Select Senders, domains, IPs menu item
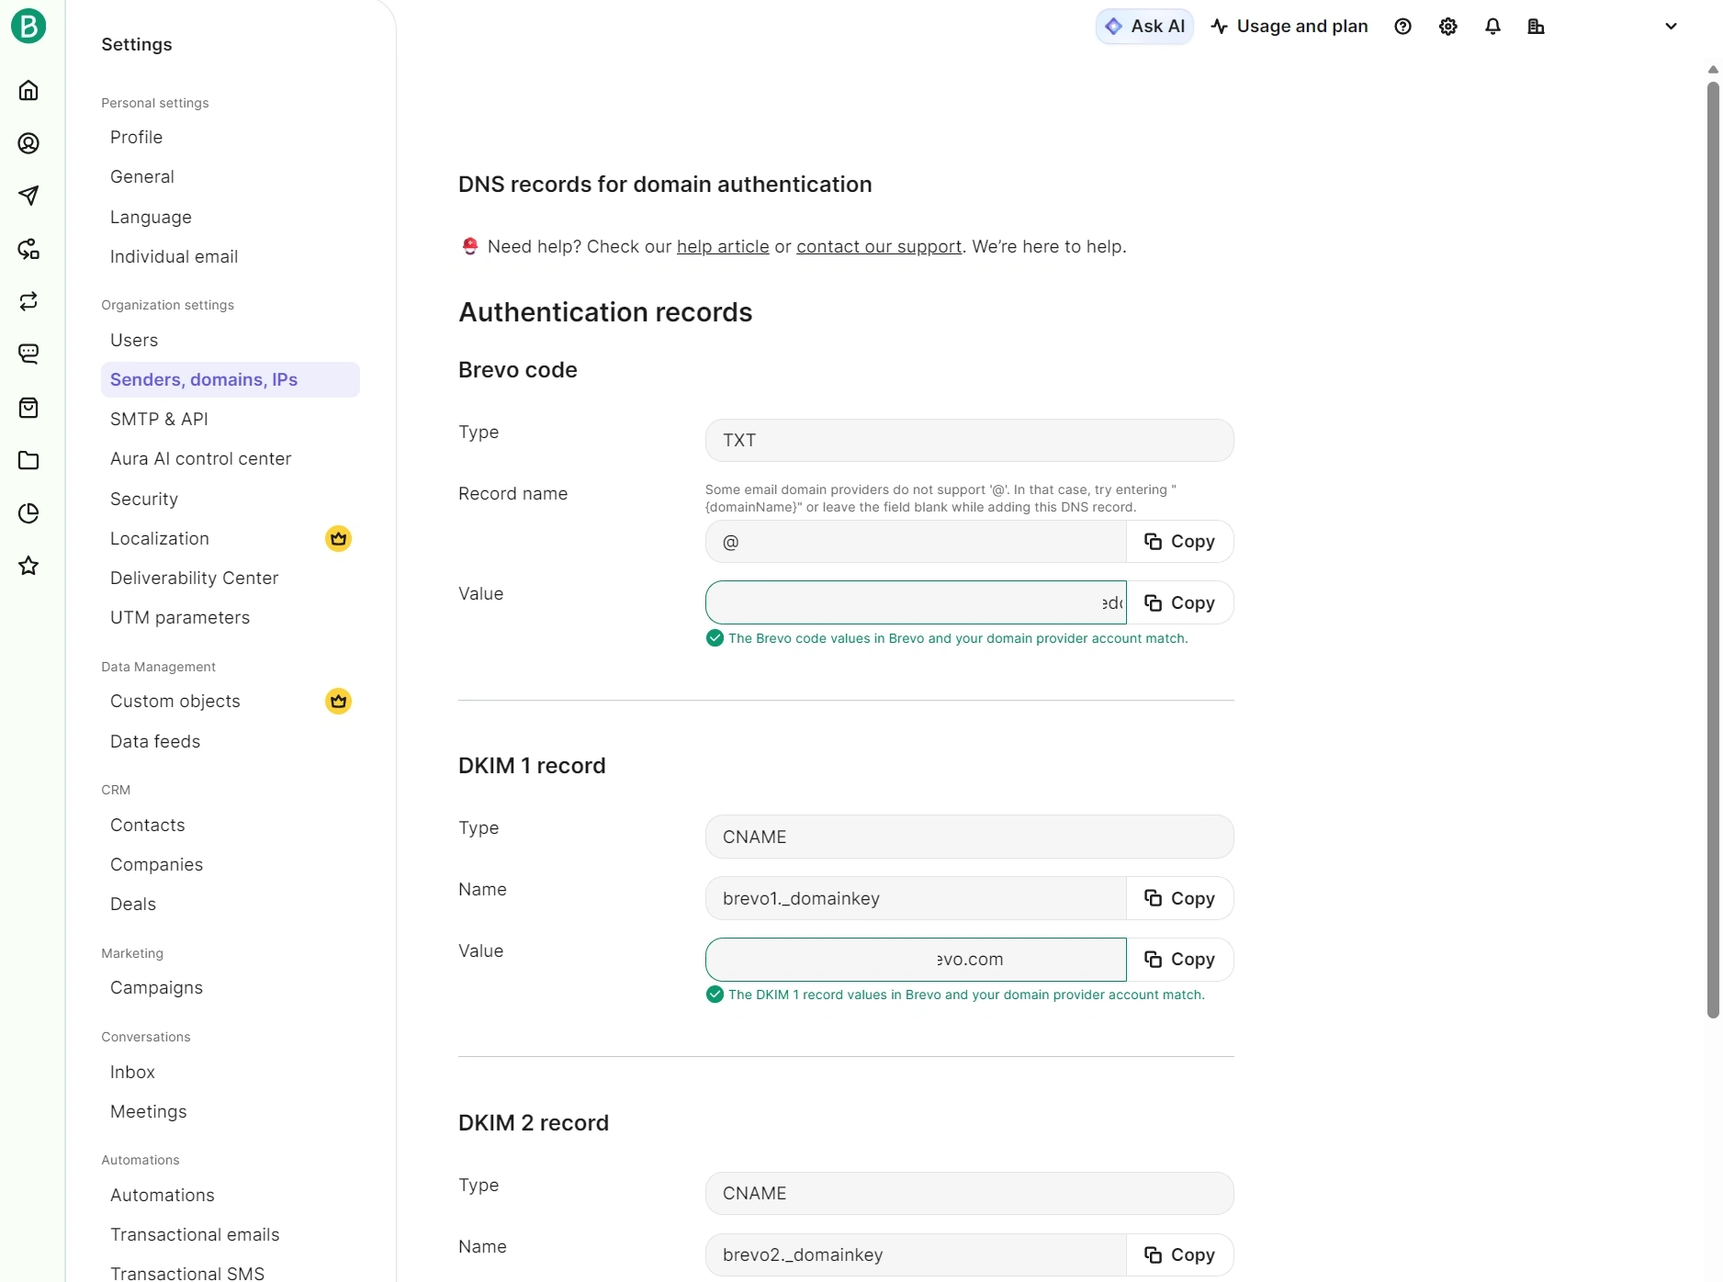The height and width of the screenshot is (1282, 1723). [231, 379]
